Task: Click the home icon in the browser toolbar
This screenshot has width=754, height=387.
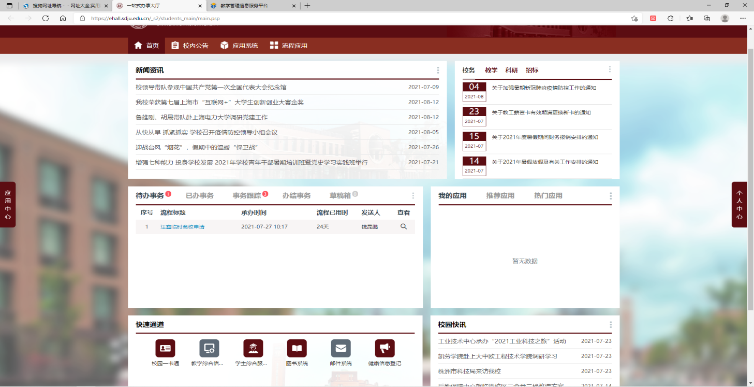Action: (x=63, y=18)
